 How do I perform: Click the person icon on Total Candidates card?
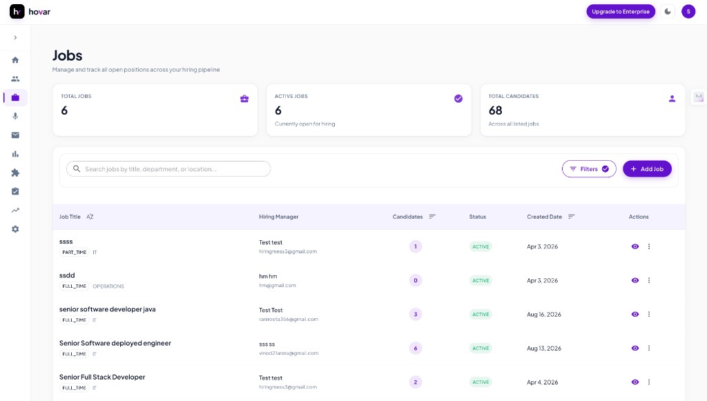672,99
